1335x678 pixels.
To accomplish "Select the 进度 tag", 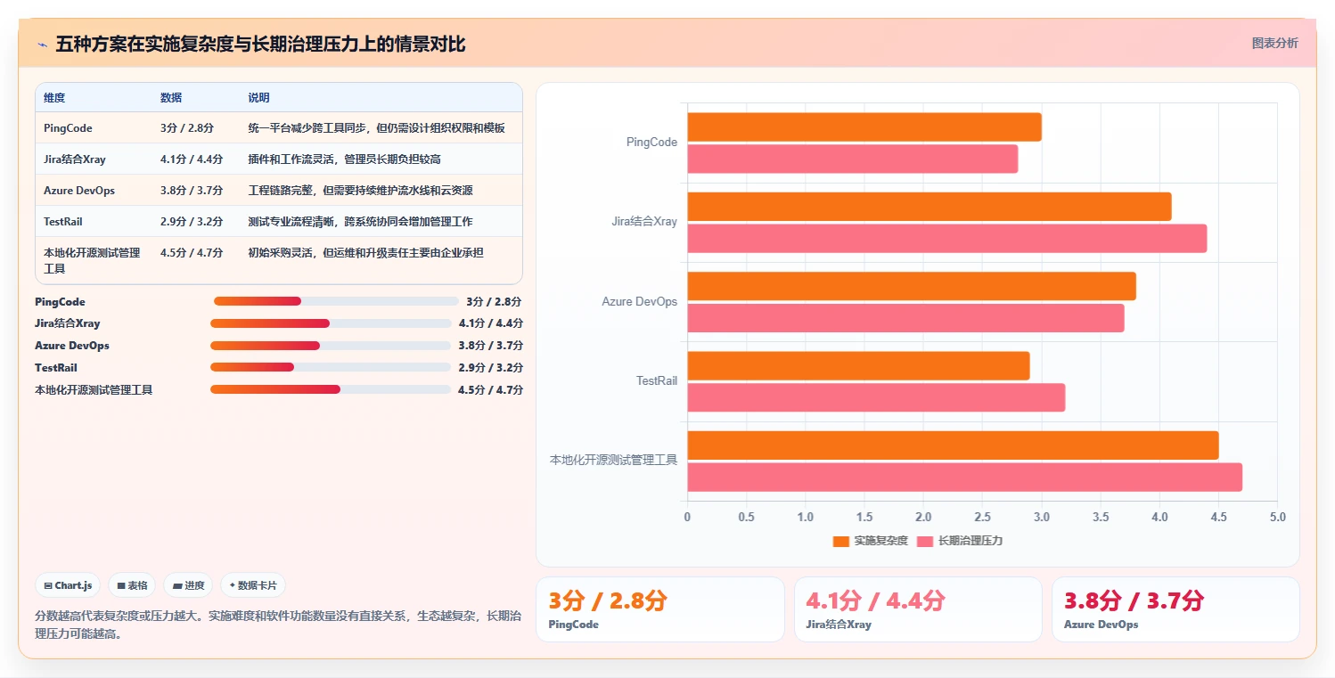I will click(188, 585).
